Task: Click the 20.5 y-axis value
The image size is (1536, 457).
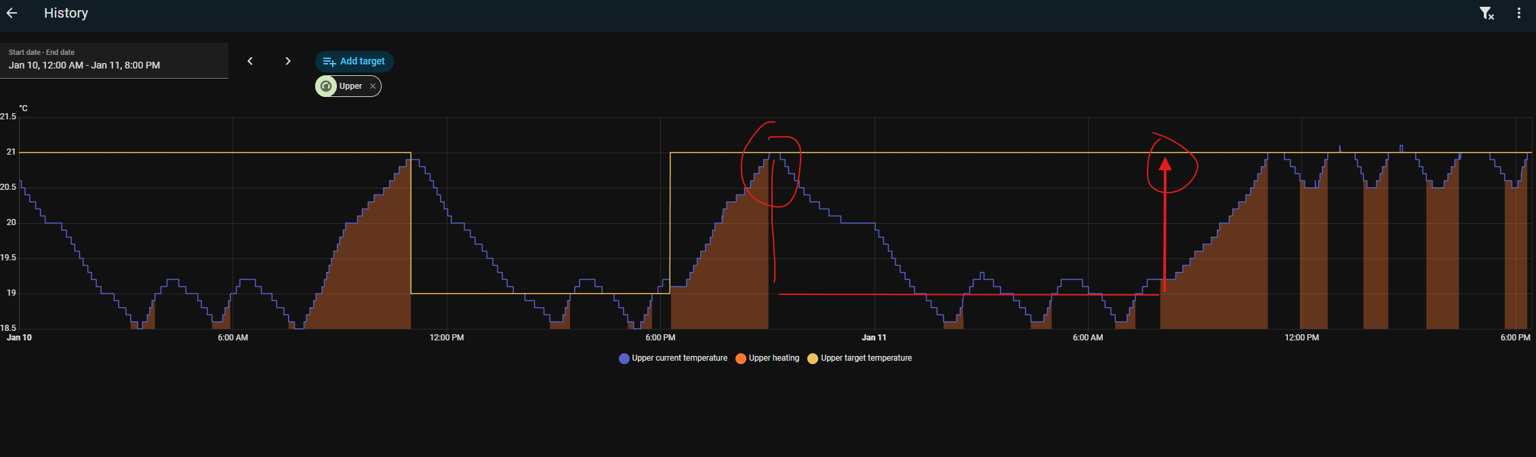Action: pyautogui.click(x=8, y=187)
